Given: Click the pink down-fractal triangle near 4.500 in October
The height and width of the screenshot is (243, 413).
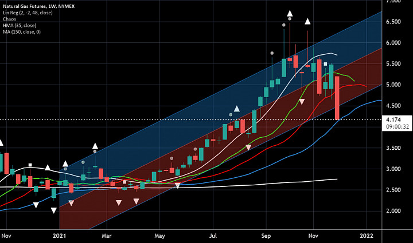Looking at the screenshot, I should pyautogui.click(x=302, y=102).
